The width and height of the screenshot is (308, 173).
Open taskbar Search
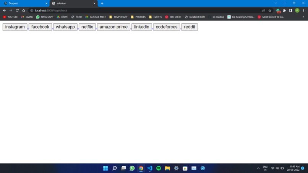(x=115, y=168)
